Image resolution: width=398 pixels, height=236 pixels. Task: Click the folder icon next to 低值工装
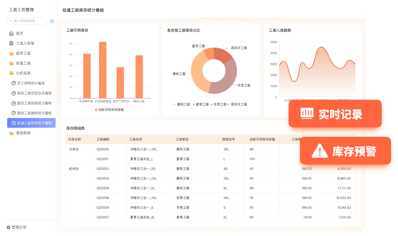point(11,64)
